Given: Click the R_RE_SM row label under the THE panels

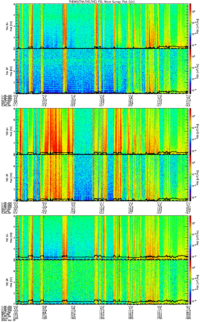Looking at the screenshot, I should click(6, 316).
